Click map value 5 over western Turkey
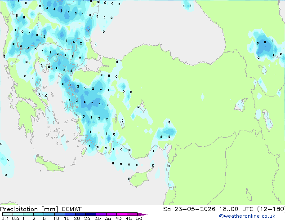Image resolution: width=285 pixels, height=220 pixels. (x=85, y=102)
